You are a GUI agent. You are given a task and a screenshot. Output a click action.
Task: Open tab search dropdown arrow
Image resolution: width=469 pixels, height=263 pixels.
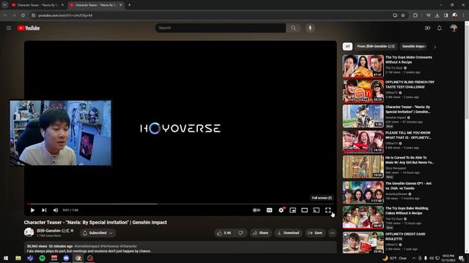(5, 5)
